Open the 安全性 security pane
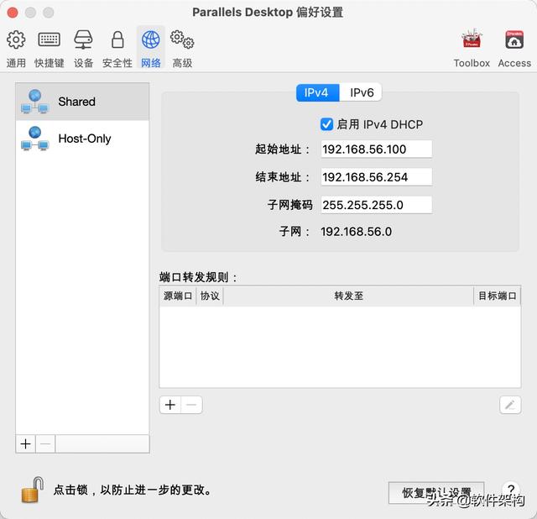The image size is (537, 519). (x=117, y=48)
